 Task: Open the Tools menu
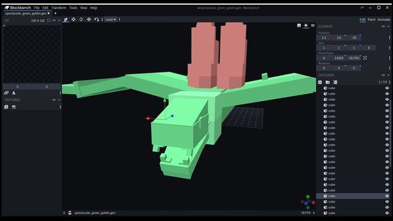73,8
